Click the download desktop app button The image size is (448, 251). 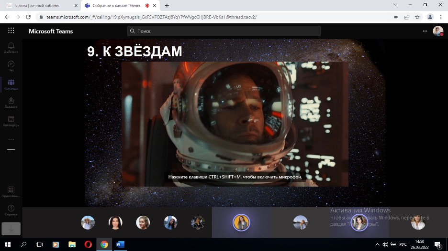pos(11,229)
